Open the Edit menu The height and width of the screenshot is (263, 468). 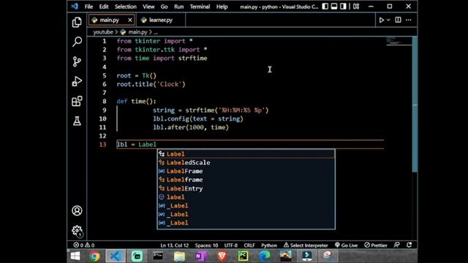coord(104,7)
